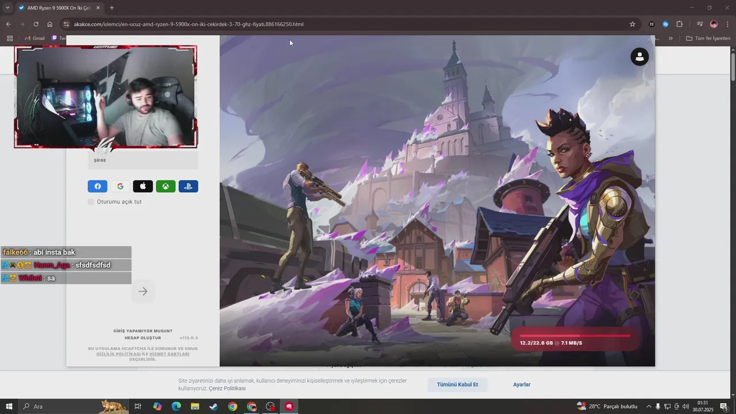Open the Gmail bookmark
The image size is (736, 414).
tap(34, 39)
